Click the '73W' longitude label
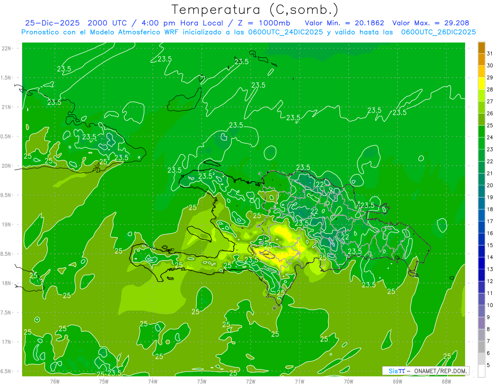This screenshot has width=501, height=387. pyautogui.click(x=202, y=381)
